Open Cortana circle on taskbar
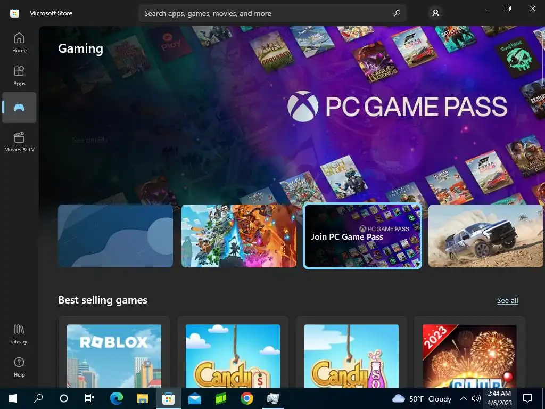 pyautogui.click(x=64, y=398)
